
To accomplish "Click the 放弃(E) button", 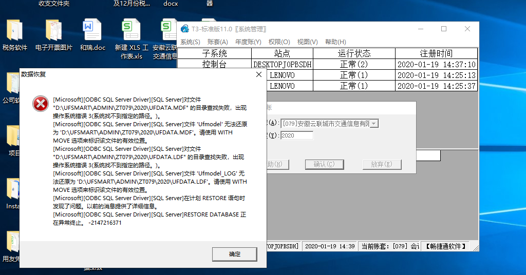I will (382, 165).
